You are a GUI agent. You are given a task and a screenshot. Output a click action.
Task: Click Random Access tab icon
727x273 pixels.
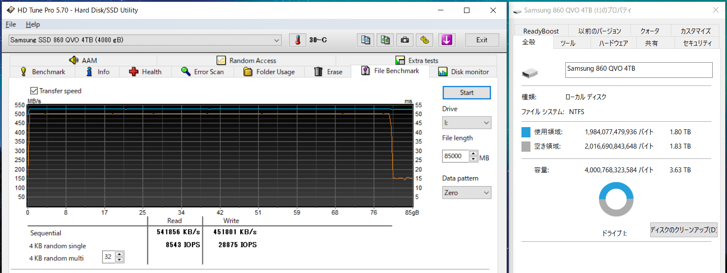(x=221, y=60)
